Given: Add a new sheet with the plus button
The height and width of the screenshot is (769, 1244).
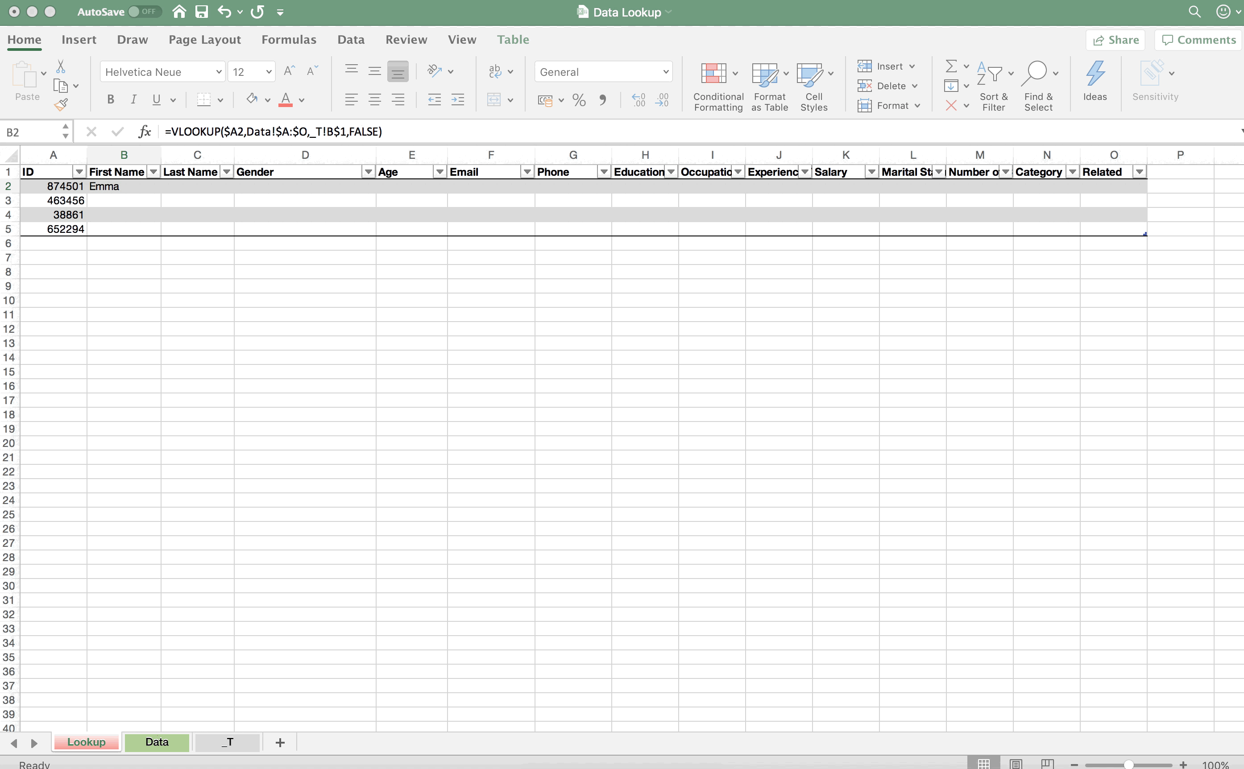Looking at the screenshot, I should tap(280, 743).
